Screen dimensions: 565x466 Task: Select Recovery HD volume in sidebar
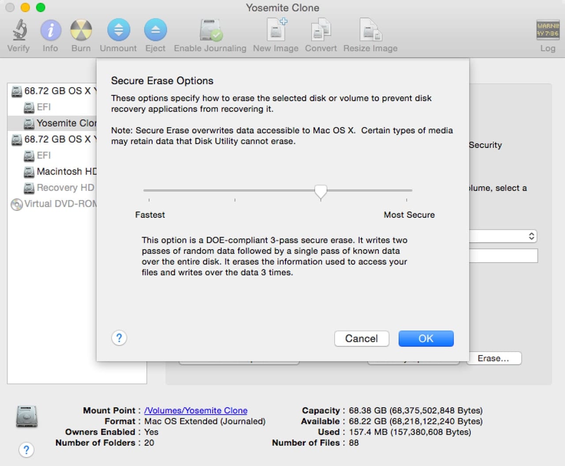tap(64, 188)
